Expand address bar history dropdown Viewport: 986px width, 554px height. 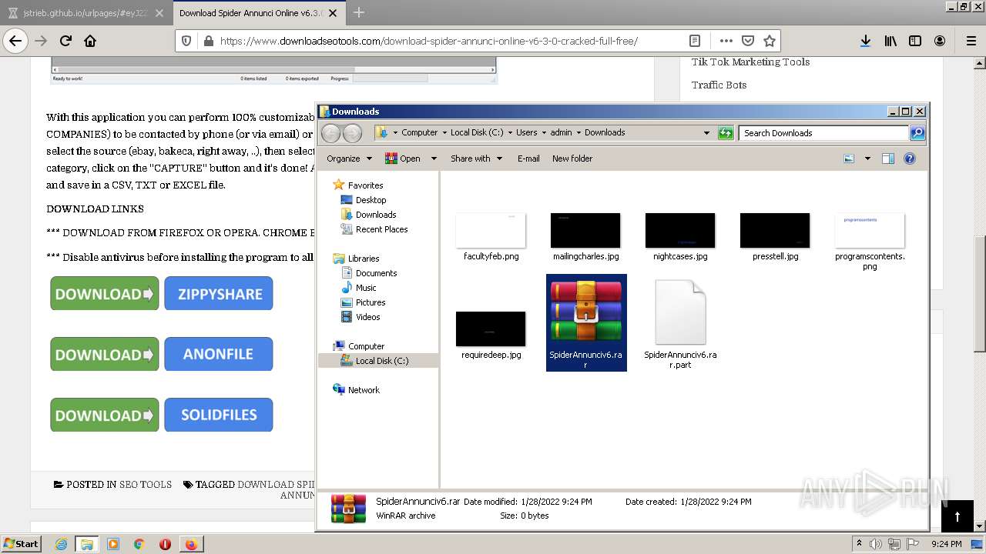(x=706, y=133)
